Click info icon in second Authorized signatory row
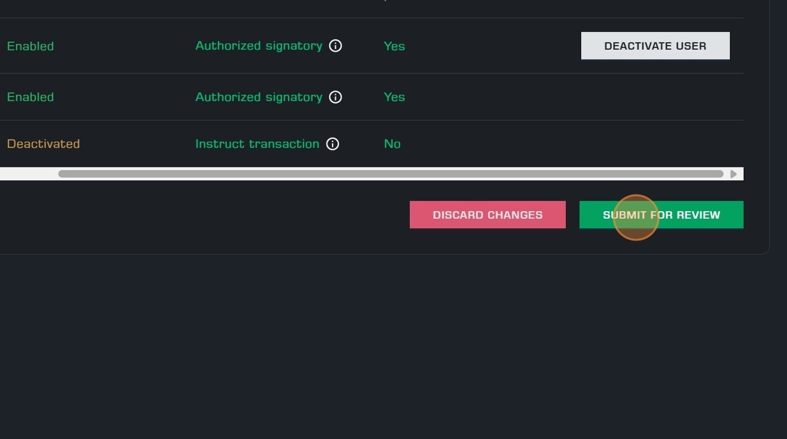The image size is (787, 439). point(335,97)
